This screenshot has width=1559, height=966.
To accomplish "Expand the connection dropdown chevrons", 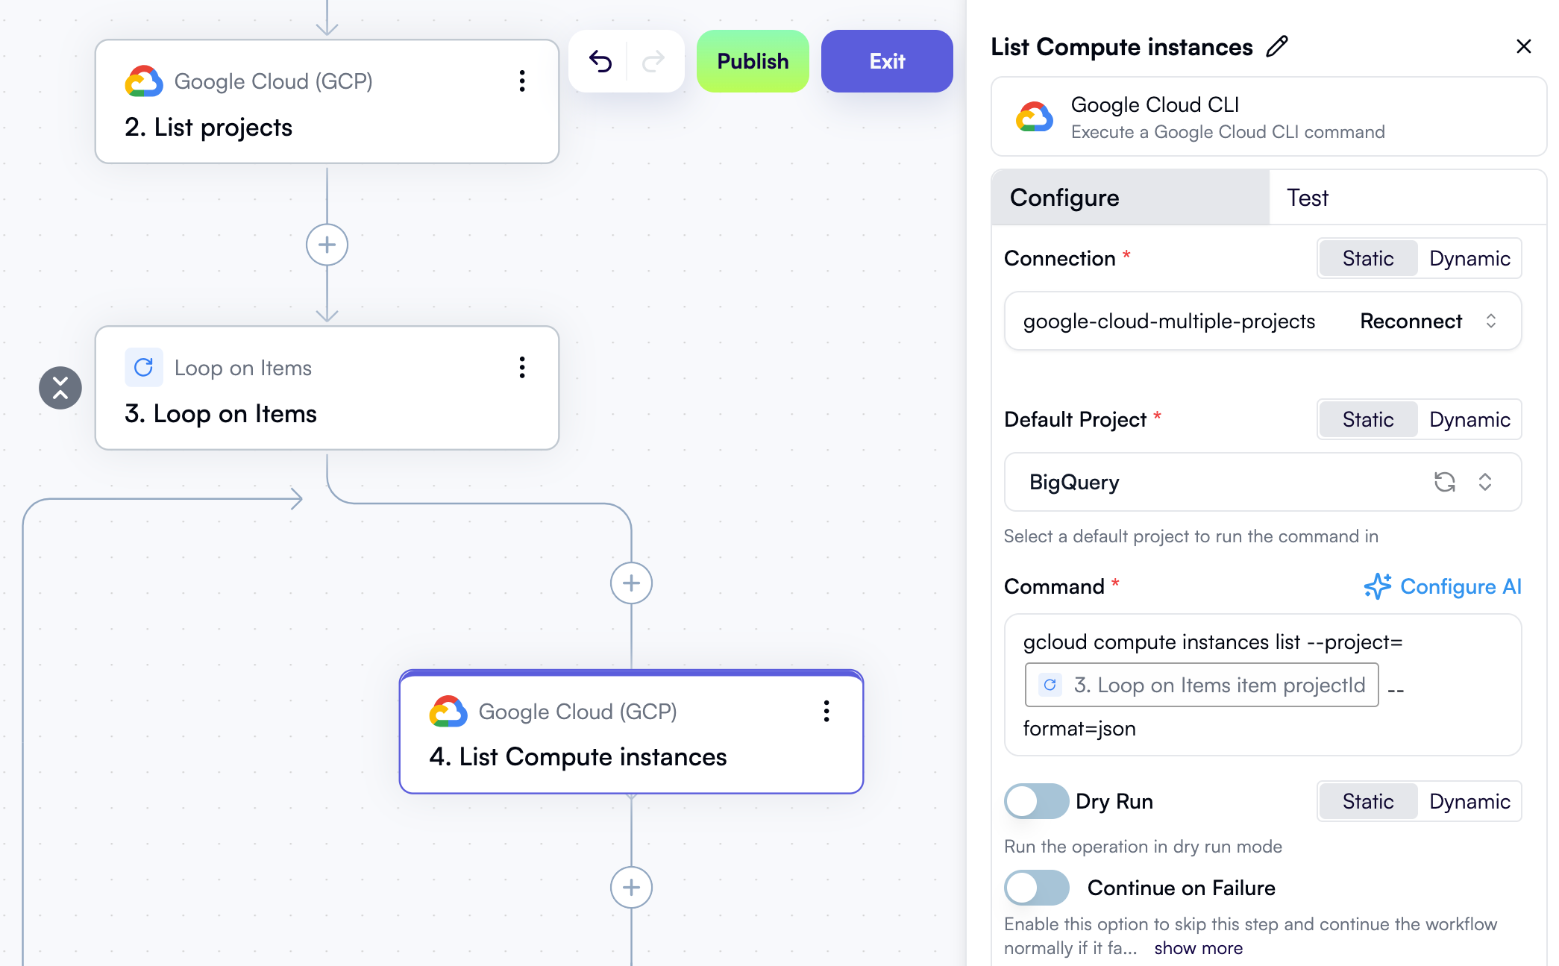I will [x=1491, y=321].
